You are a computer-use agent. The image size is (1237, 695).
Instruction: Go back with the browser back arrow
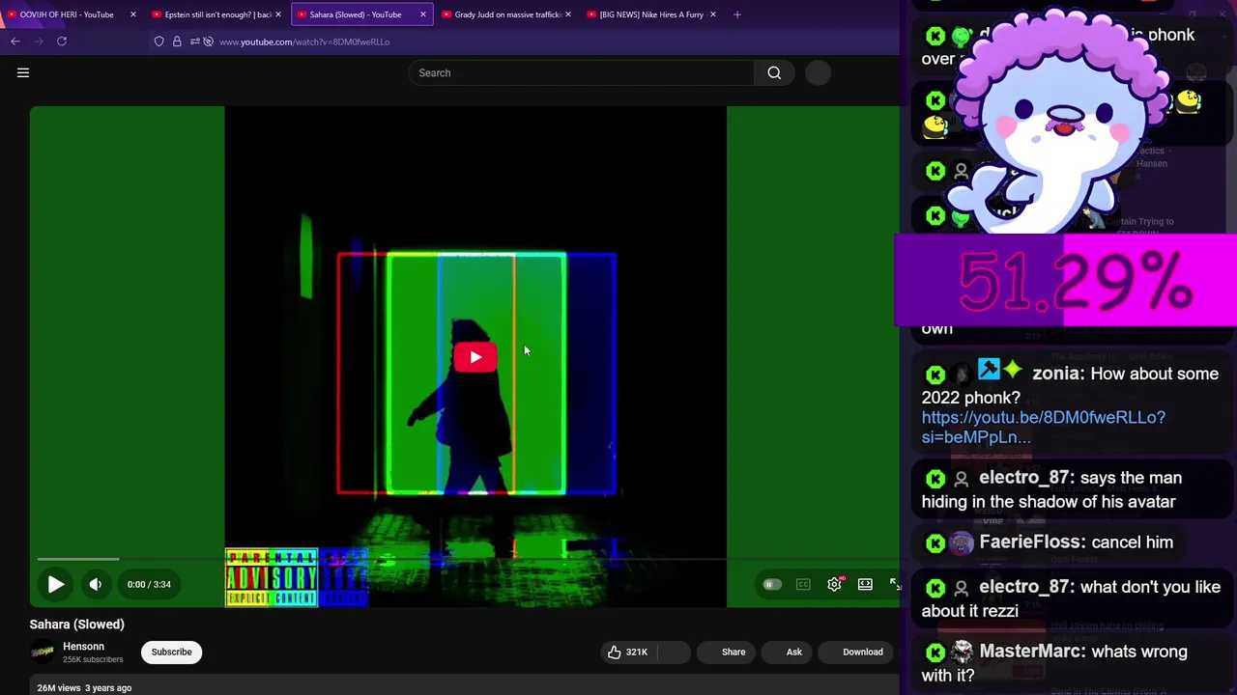[15, 42]
